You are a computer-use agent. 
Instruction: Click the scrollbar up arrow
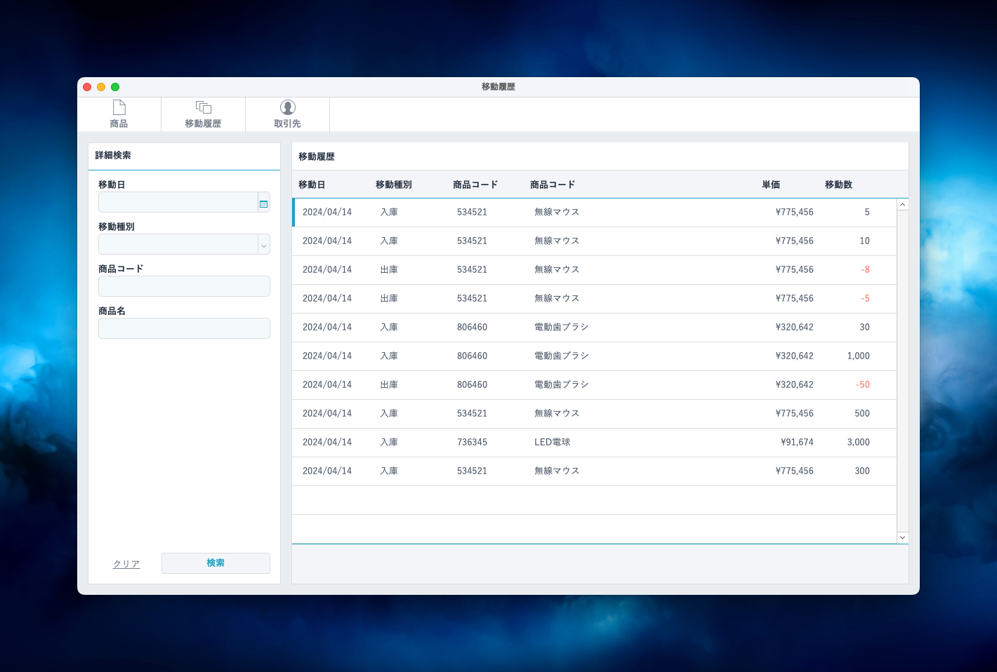(x=902, y=203)
